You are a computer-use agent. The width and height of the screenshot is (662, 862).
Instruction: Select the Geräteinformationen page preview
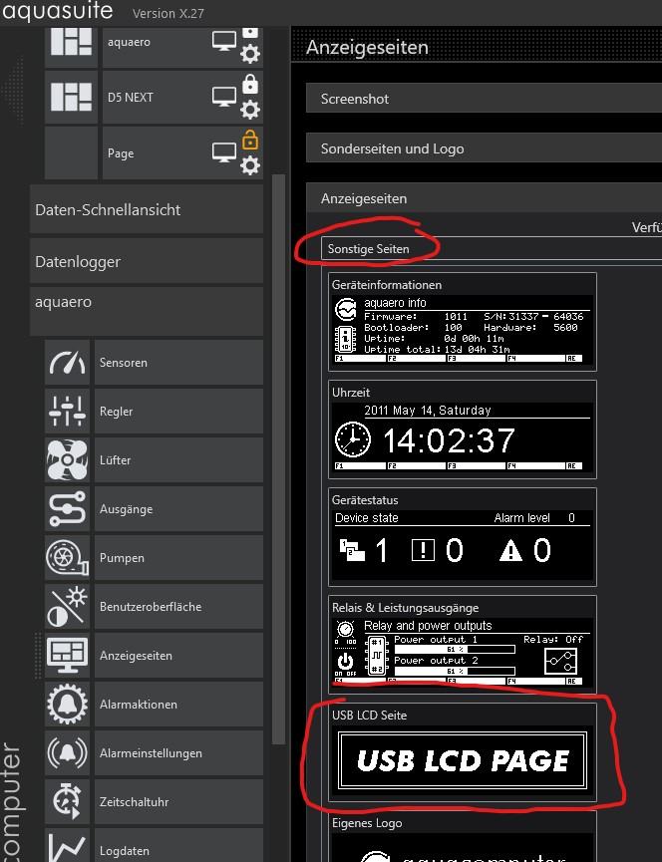[x=463, y=322]
